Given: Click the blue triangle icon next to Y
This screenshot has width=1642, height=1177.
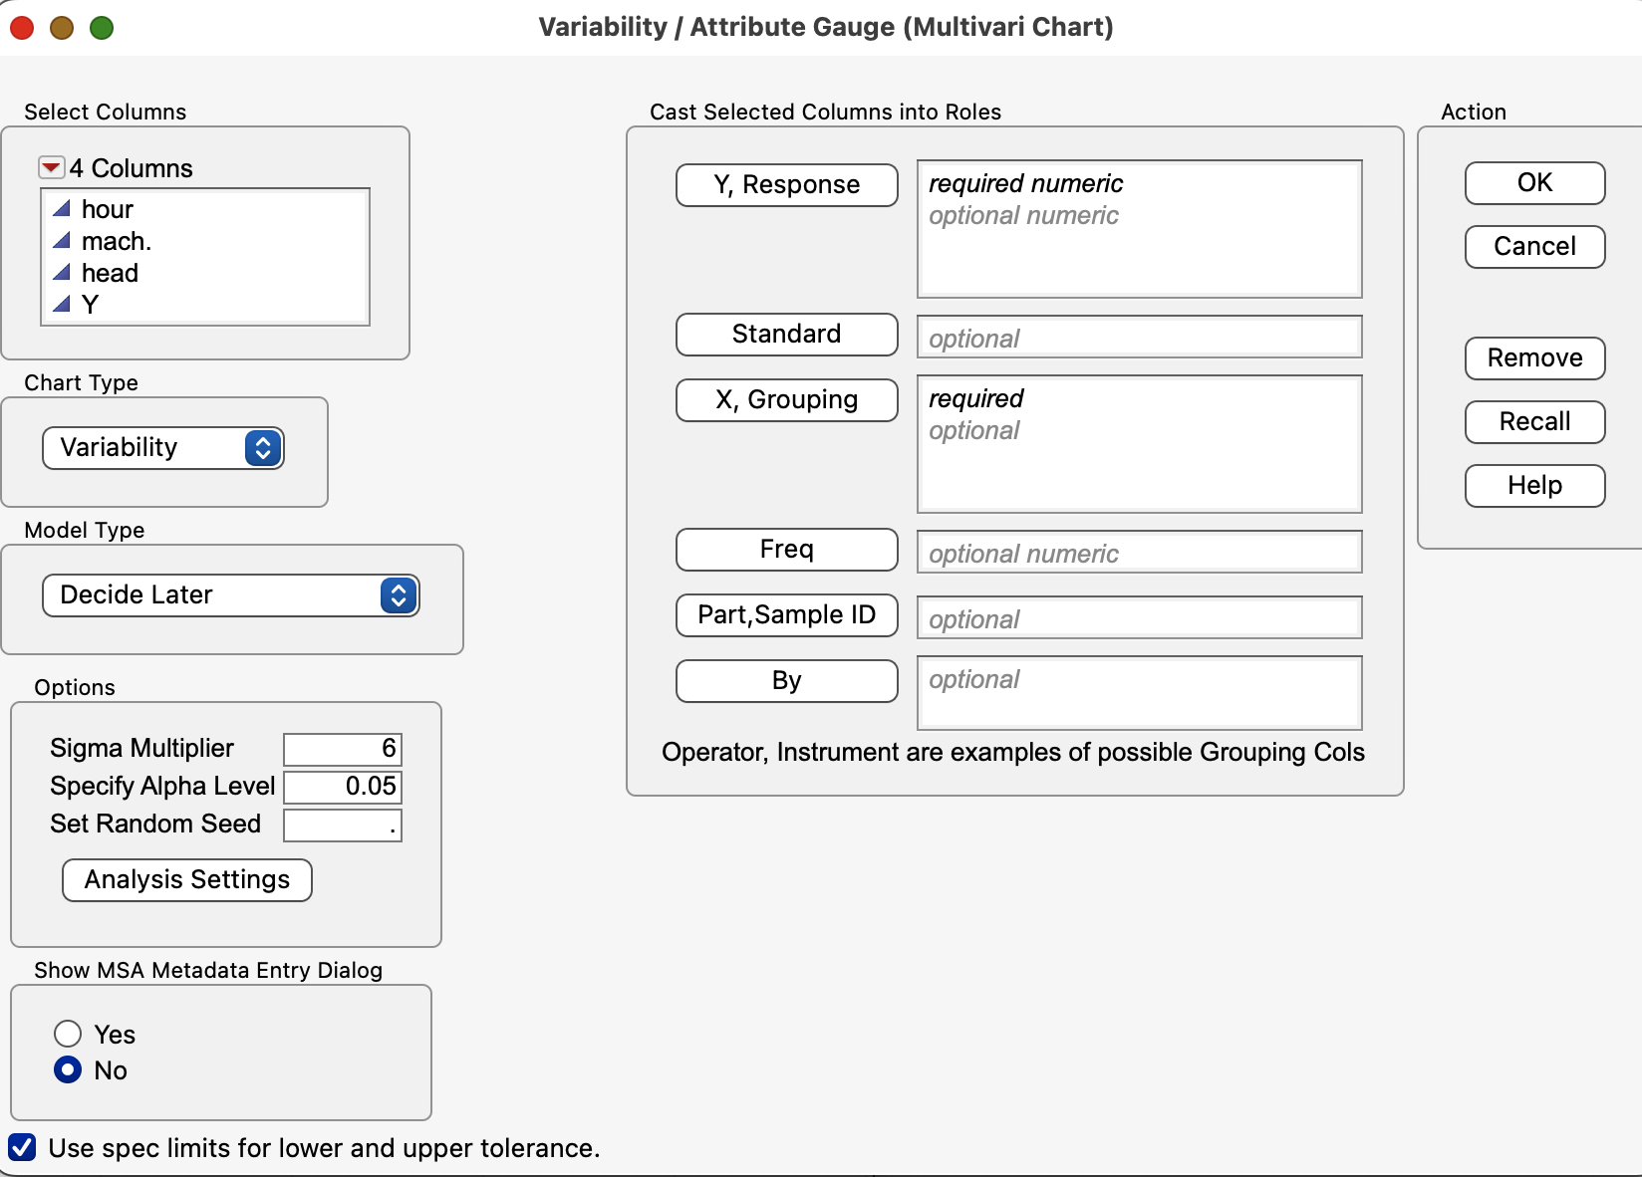Looking at the screenshot, I should point(62,305).
